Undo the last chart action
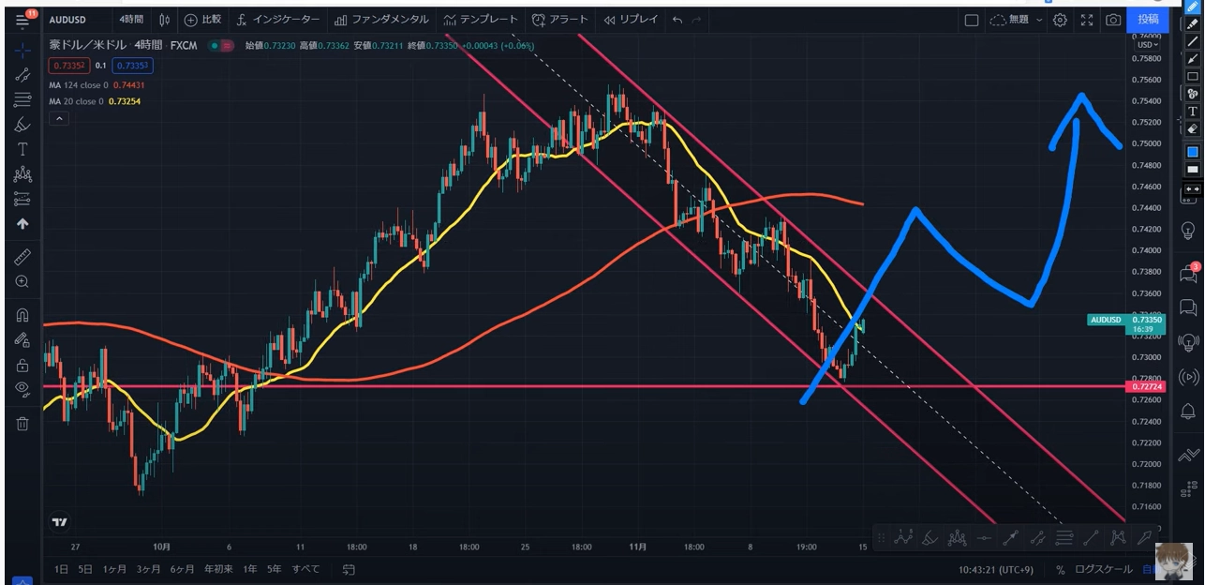1205x585 pixels. tap(677, 20)
